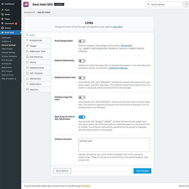The height and width of the screenshot is (189, 189).
Task: Enable Strip Category Base toggle
Action: 82,41
